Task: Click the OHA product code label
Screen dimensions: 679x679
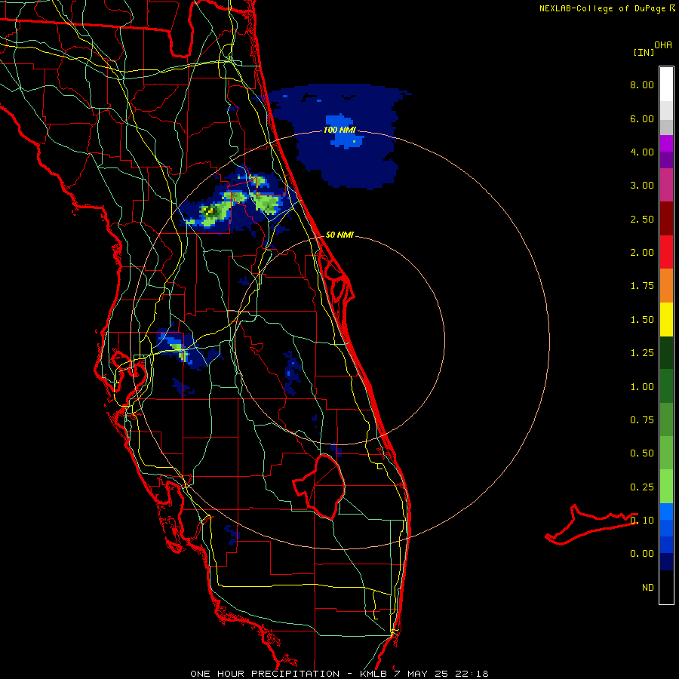Action: click(x=663, y=45)
